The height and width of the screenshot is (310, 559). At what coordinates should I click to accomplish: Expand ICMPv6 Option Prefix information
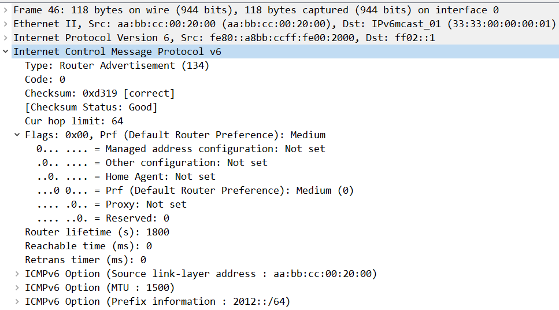[17, 301]
